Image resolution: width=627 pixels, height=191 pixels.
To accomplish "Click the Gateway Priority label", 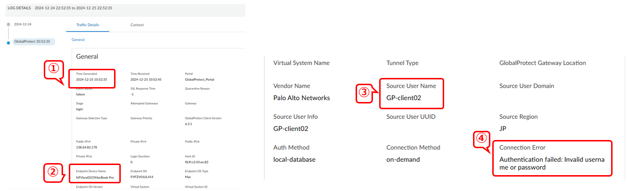I will pos(141,118).
